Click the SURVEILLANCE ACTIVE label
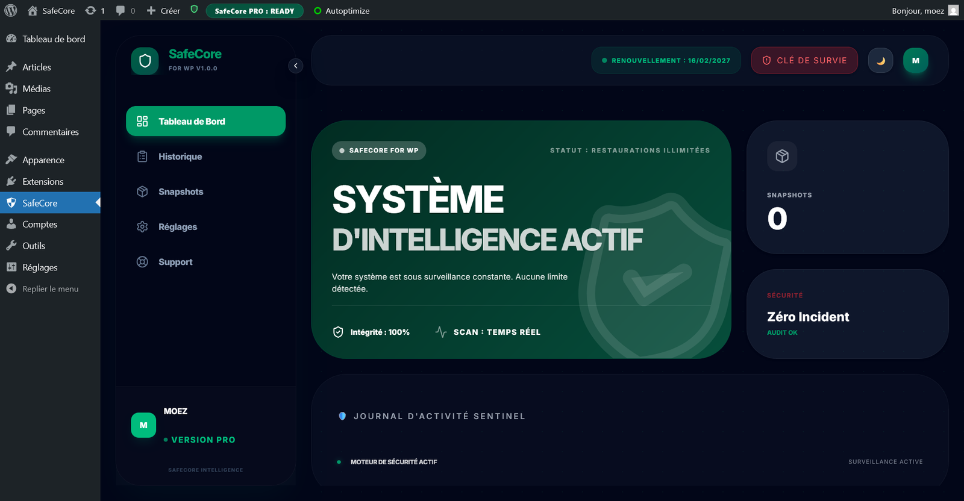This screenshot has width=964, height=501. (886, 462)
